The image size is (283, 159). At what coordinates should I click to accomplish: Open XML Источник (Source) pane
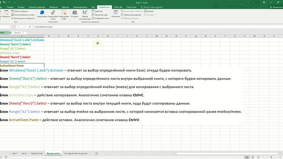point(115,14)
